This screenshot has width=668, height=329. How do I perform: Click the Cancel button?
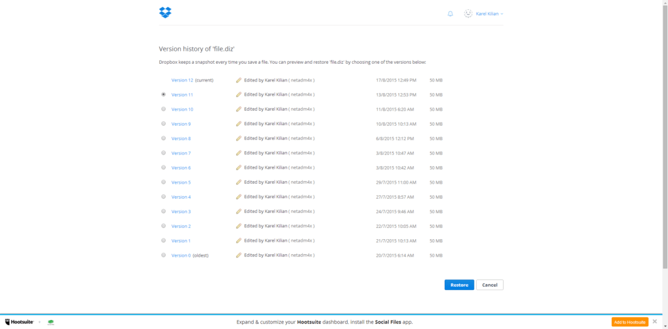tap(490, 285)
